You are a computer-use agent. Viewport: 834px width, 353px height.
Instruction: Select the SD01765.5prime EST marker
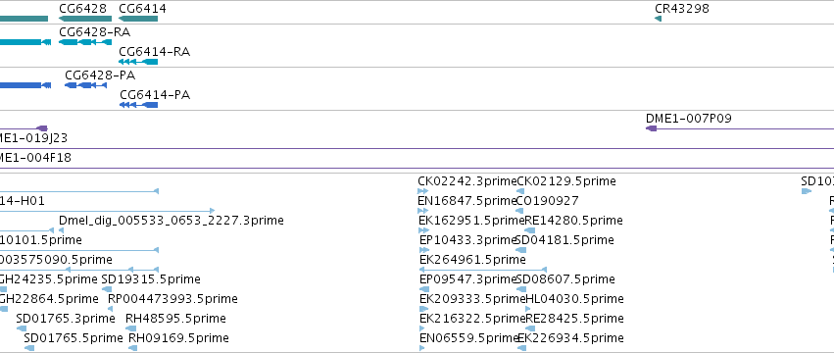coord(29,348)
